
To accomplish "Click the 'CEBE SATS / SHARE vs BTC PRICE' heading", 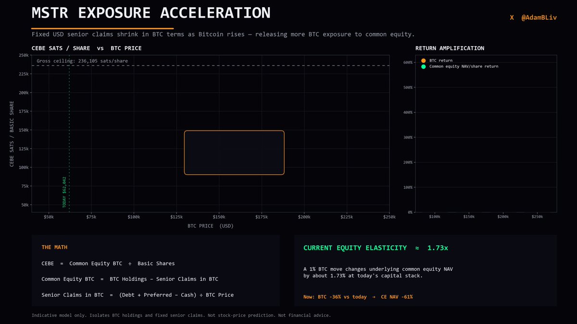I will point(87,48).
